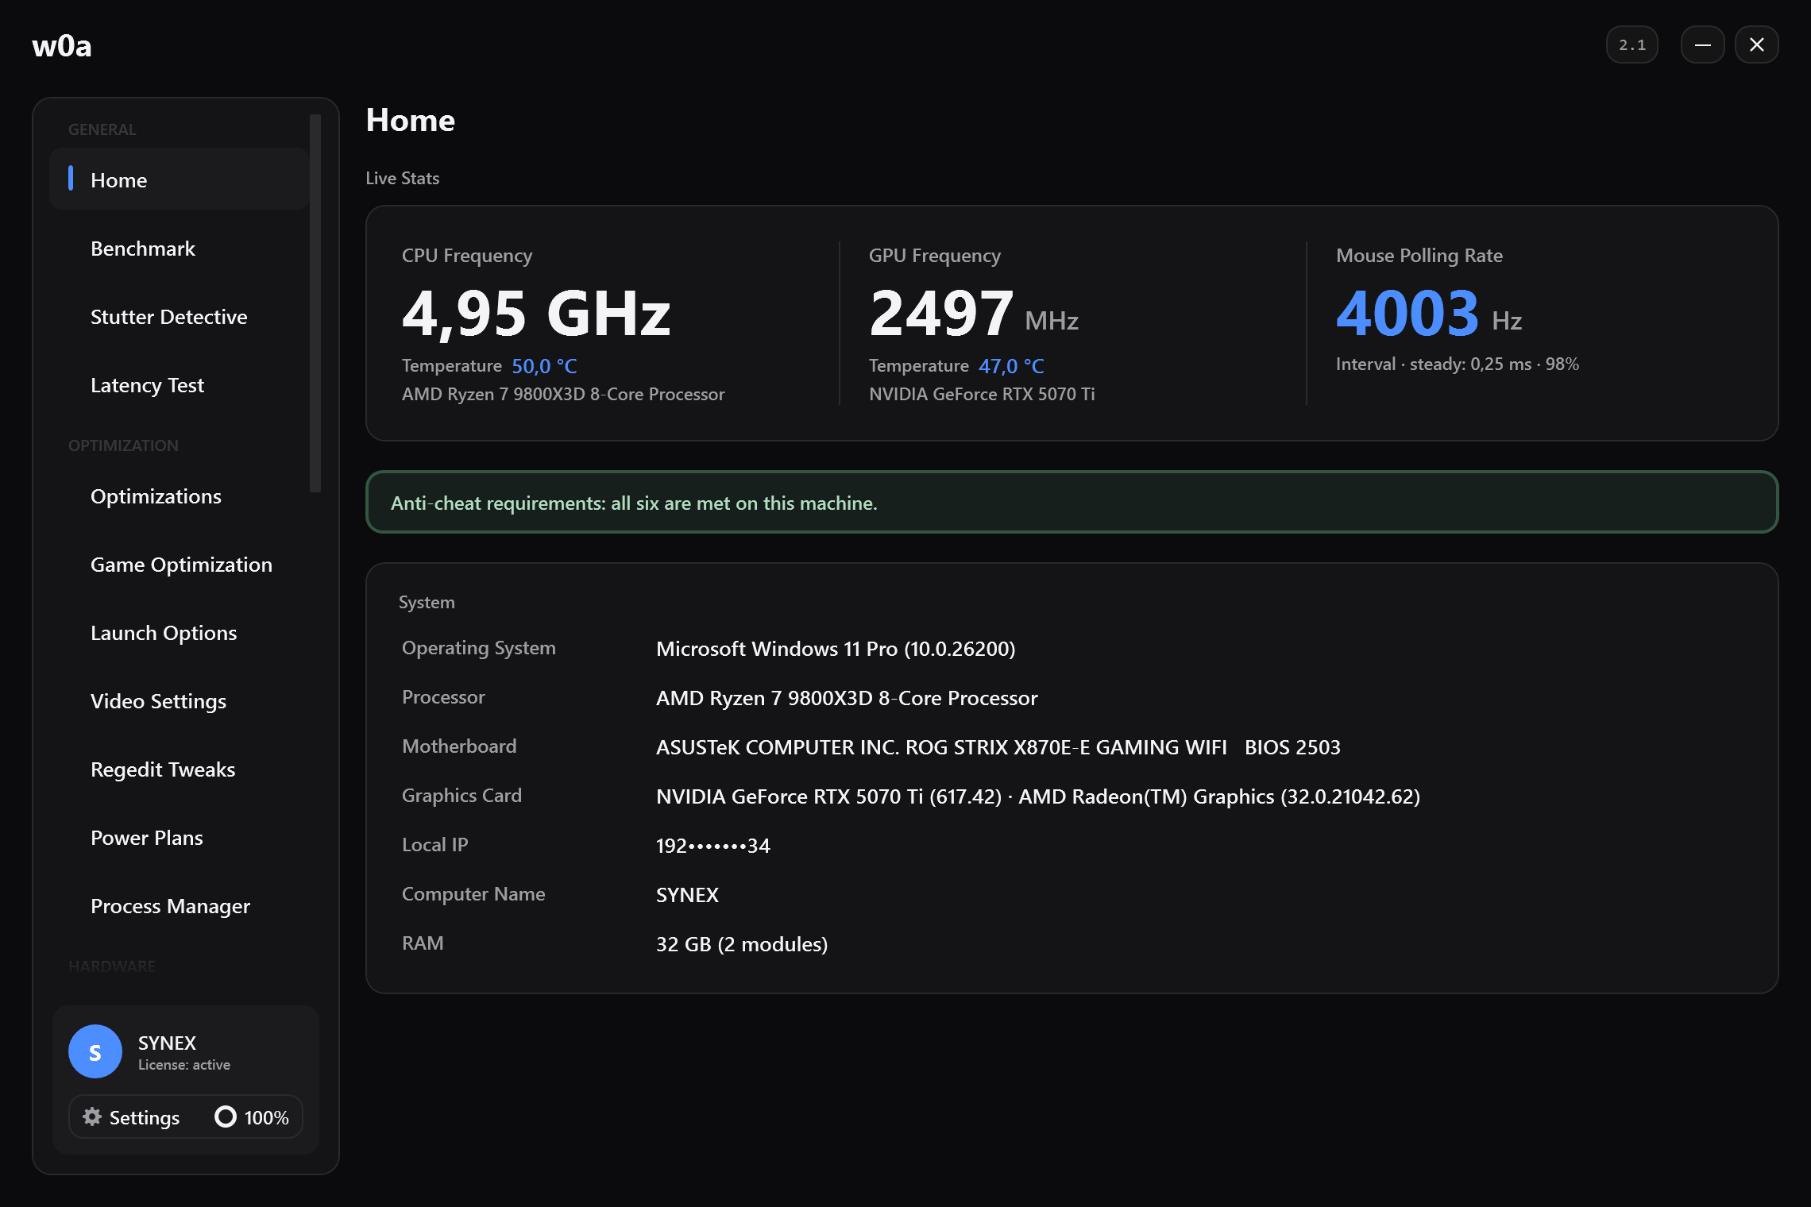Viewport: 1811px width, 1207px height.
Task: Open the Optimizations section
Action: tap(180, 496)
